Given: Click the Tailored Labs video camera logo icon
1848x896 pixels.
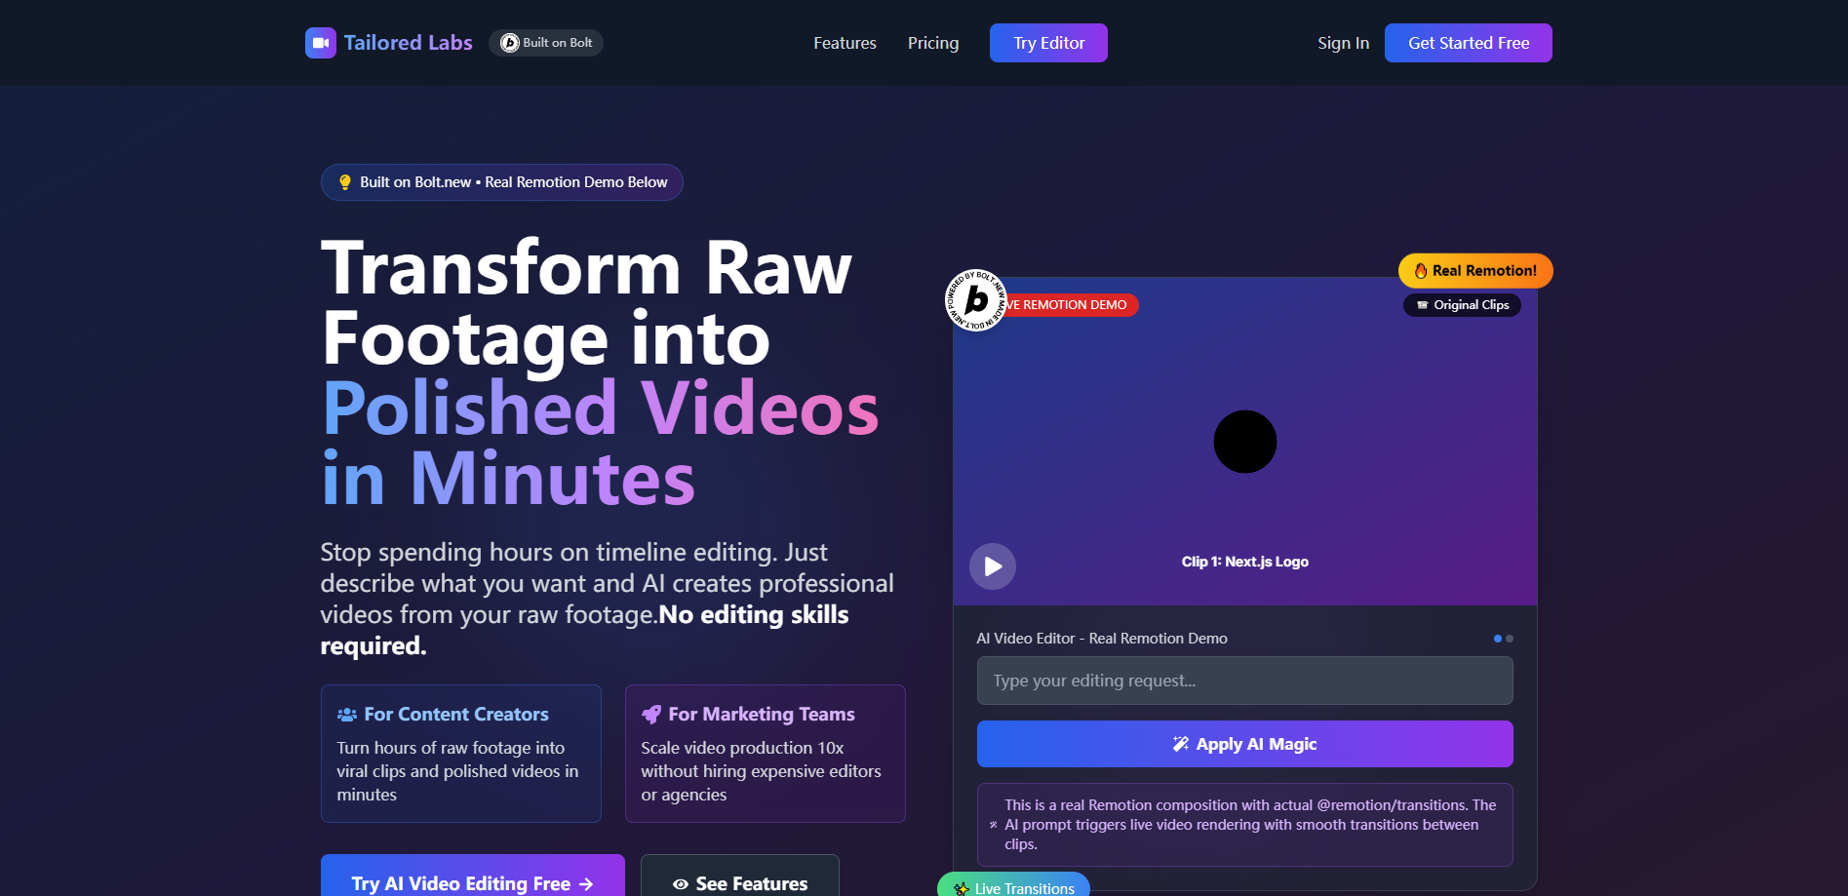Looking at the screenshot, I should [320, 42].
